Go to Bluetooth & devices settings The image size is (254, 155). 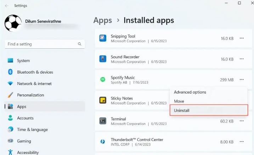(45, 72)
